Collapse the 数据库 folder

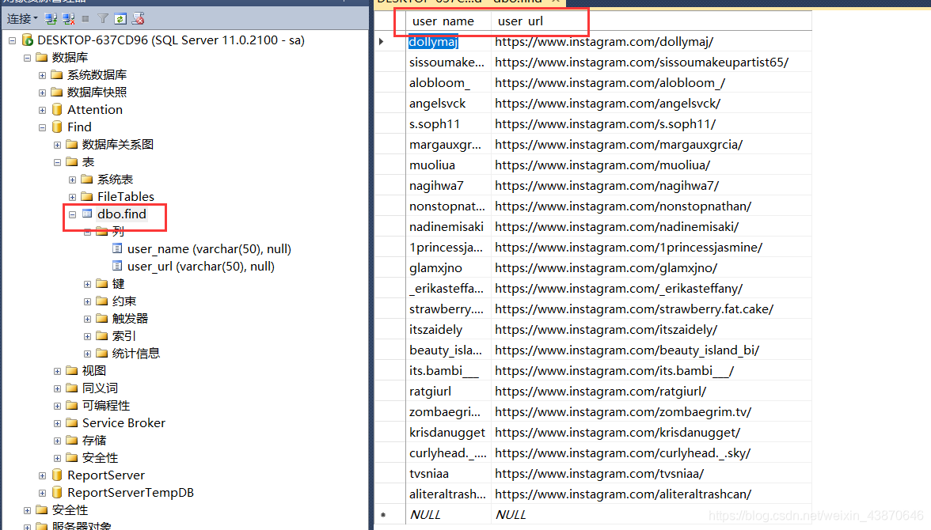[x=27, y=58]
